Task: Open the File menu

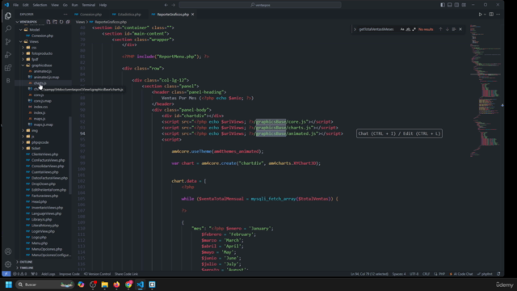Action: coord(15,5)
